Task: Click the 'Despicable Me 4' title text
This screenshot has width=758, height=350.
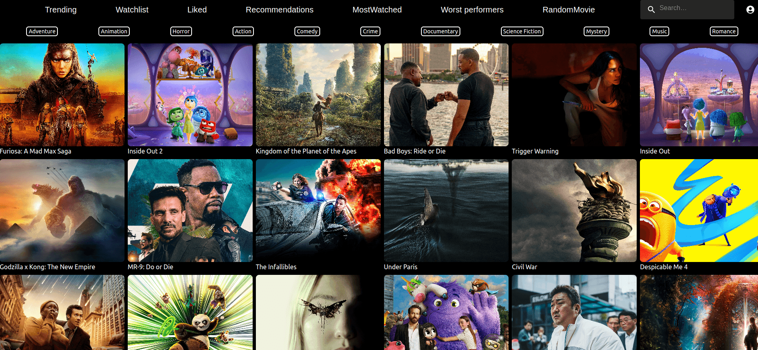Action: (x=664, y=267)
